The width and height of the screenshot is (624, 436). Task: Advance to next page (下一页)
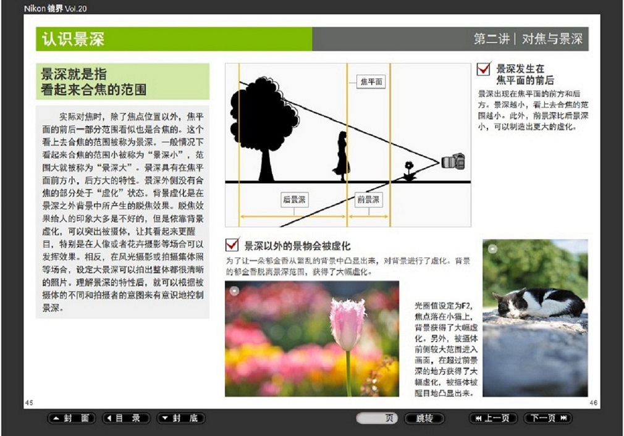(x=547, y=418)
